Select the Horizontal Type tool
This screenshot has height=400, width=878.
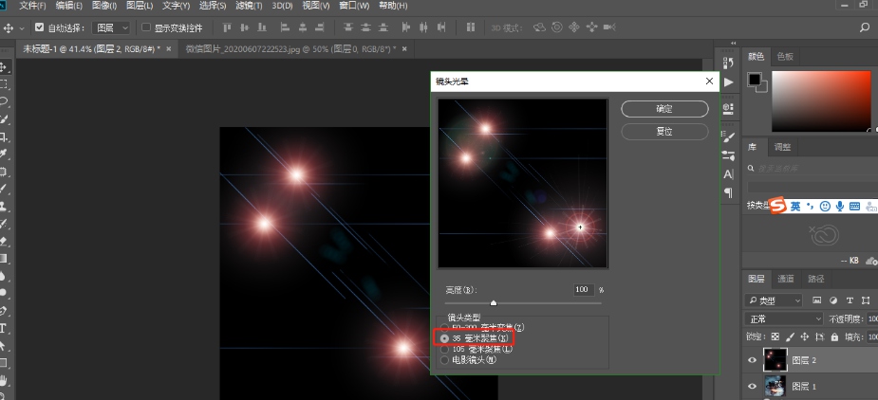[4, 328]
